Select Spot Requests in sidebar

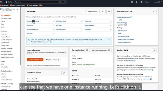pos(5,43)
